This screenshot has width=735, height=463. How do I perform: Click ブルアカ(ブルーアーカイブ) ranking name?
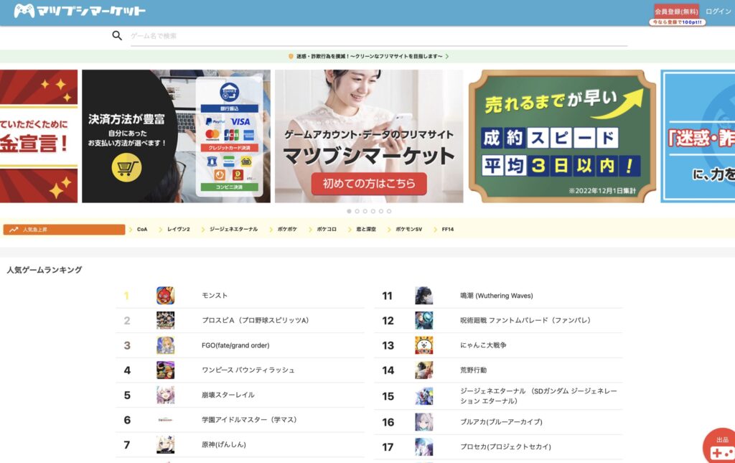501,422
